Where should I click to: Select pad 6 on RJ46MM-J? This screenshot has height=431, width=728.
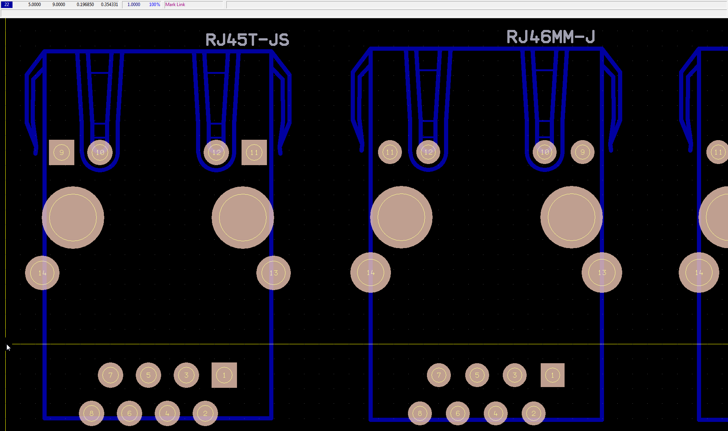[x=458, y=413]
